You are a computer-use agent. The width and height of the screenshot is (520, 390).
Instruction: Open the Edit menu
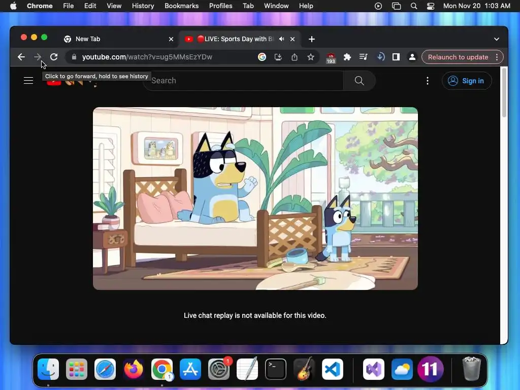(90, 6)
